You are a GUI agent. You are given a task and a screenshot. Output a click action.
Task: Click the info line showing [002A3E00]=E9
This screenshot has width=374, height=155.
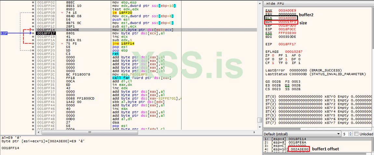click(x=44, y=141)
